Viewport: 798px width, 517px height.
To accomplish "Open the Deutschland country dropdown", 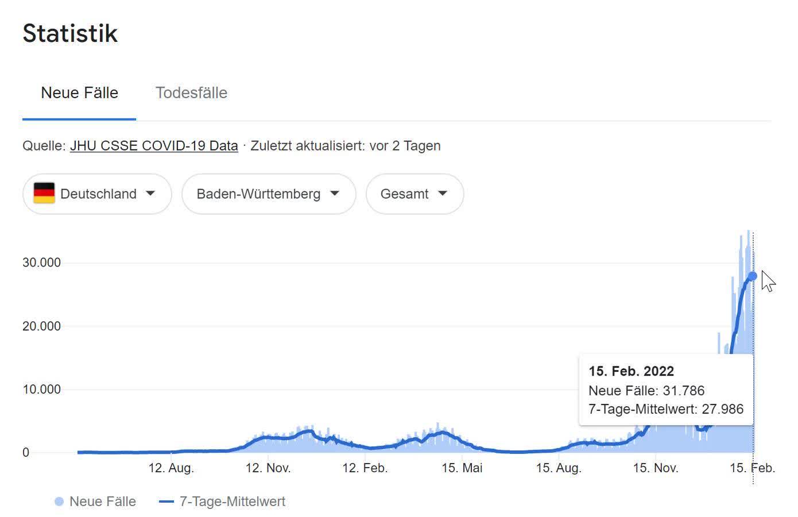I will tap(97, 194).
